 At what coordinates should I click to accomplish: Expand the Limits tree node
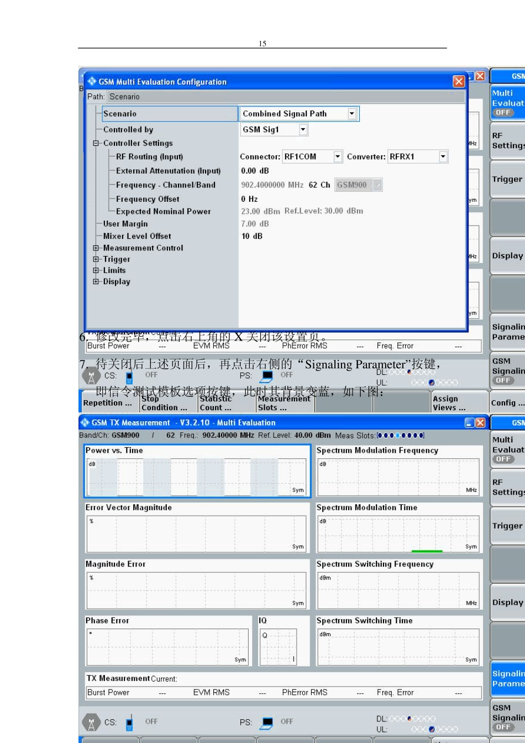tap(96, 270)
